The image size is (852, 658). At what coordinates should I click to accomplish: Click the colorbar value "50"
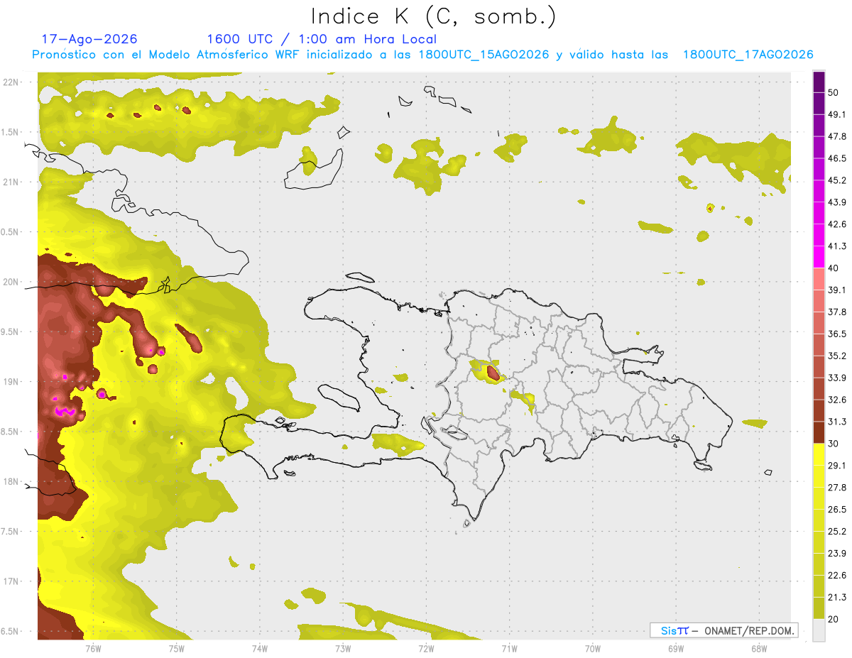click(x=834, y=92)
